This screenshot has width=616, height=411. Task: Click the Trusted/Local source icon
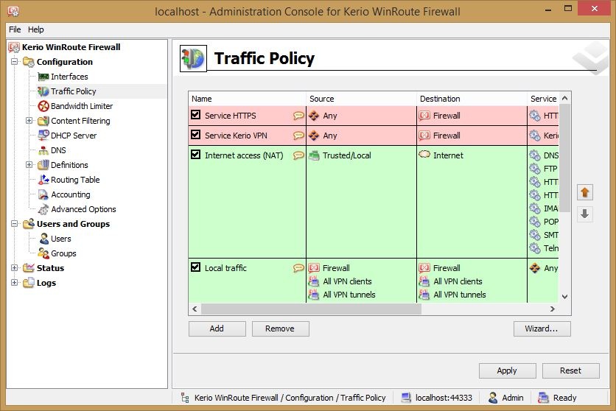click(314, 155)
